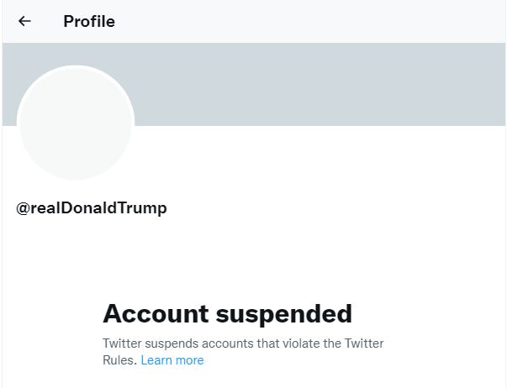Image resolution: width=507 pixels, height=388 pixels.
Task: Click the Profile header title
Action: (x=89, y=21)
